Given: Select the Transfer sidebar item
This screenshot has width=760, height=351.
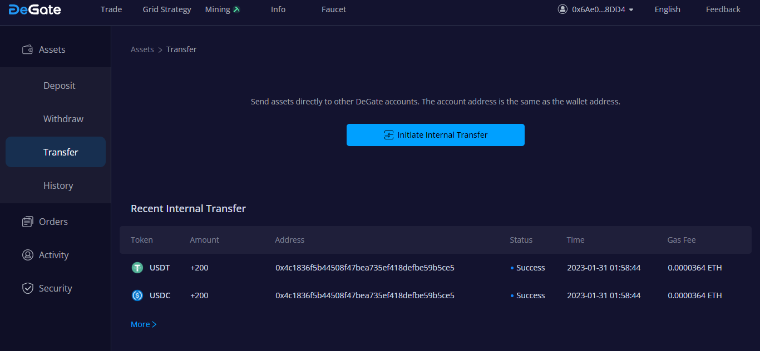Looking at the screenshot, I should pyautogui.click(x=56, y=152).
